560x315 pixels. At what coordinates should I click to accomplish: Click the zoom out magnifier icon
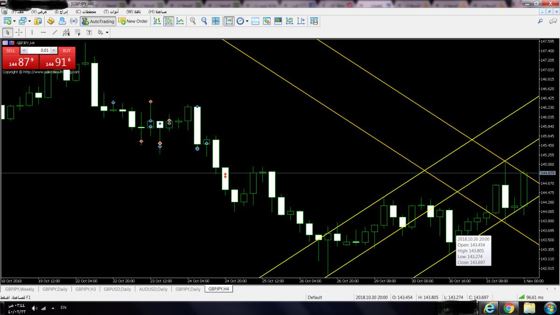point(204,21)
